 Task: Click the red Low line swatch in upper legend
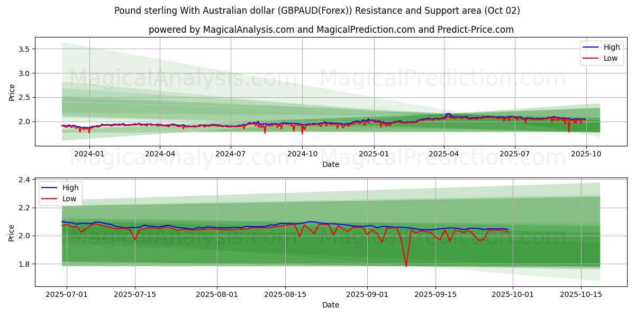coord(591,58)
